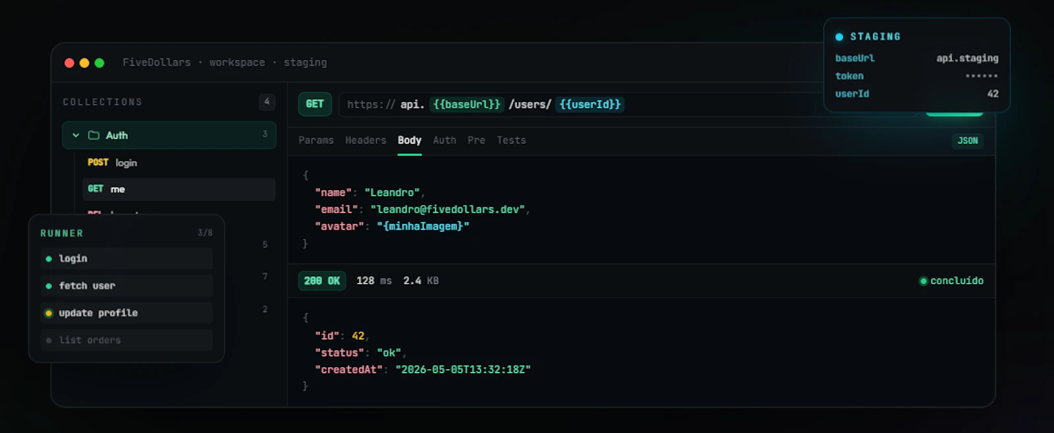Open the POST login request

pos(179,163)
